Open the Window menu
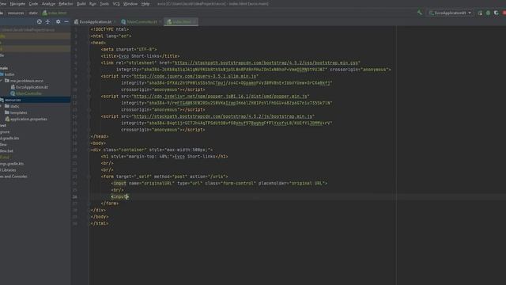 coord(130,4)
